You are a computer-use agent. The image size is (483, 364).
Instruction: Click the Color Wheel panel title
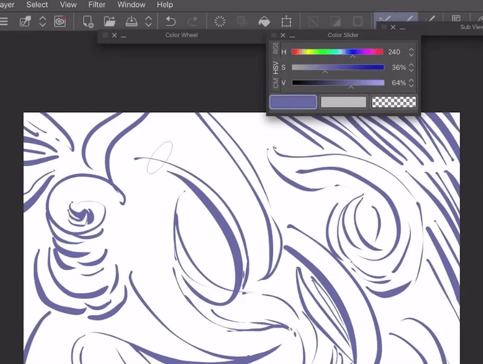pos(182,35)
